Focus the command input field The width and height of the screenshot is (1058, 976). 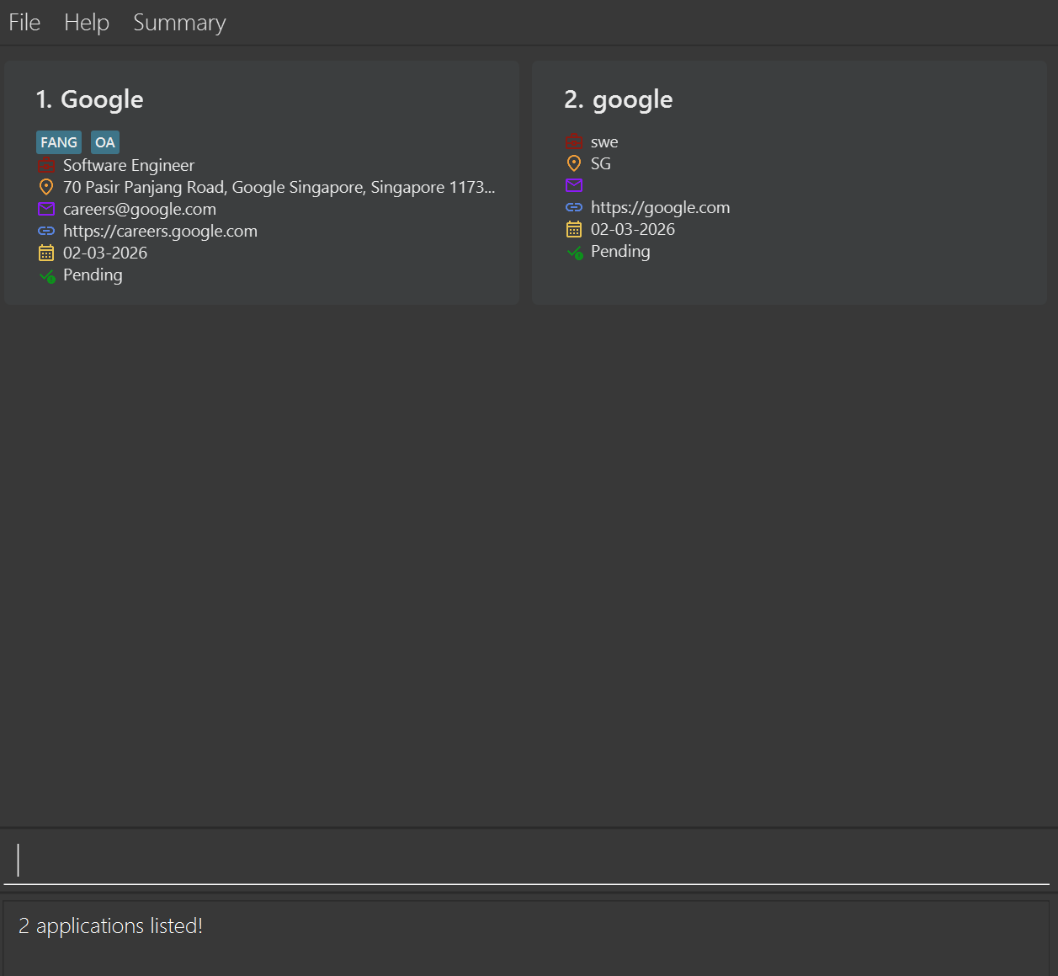click(x=527, y=860)
